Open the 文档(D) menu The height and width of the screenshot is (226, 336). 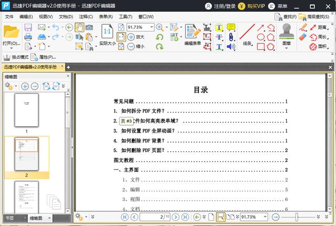click(x=66, y=17)
